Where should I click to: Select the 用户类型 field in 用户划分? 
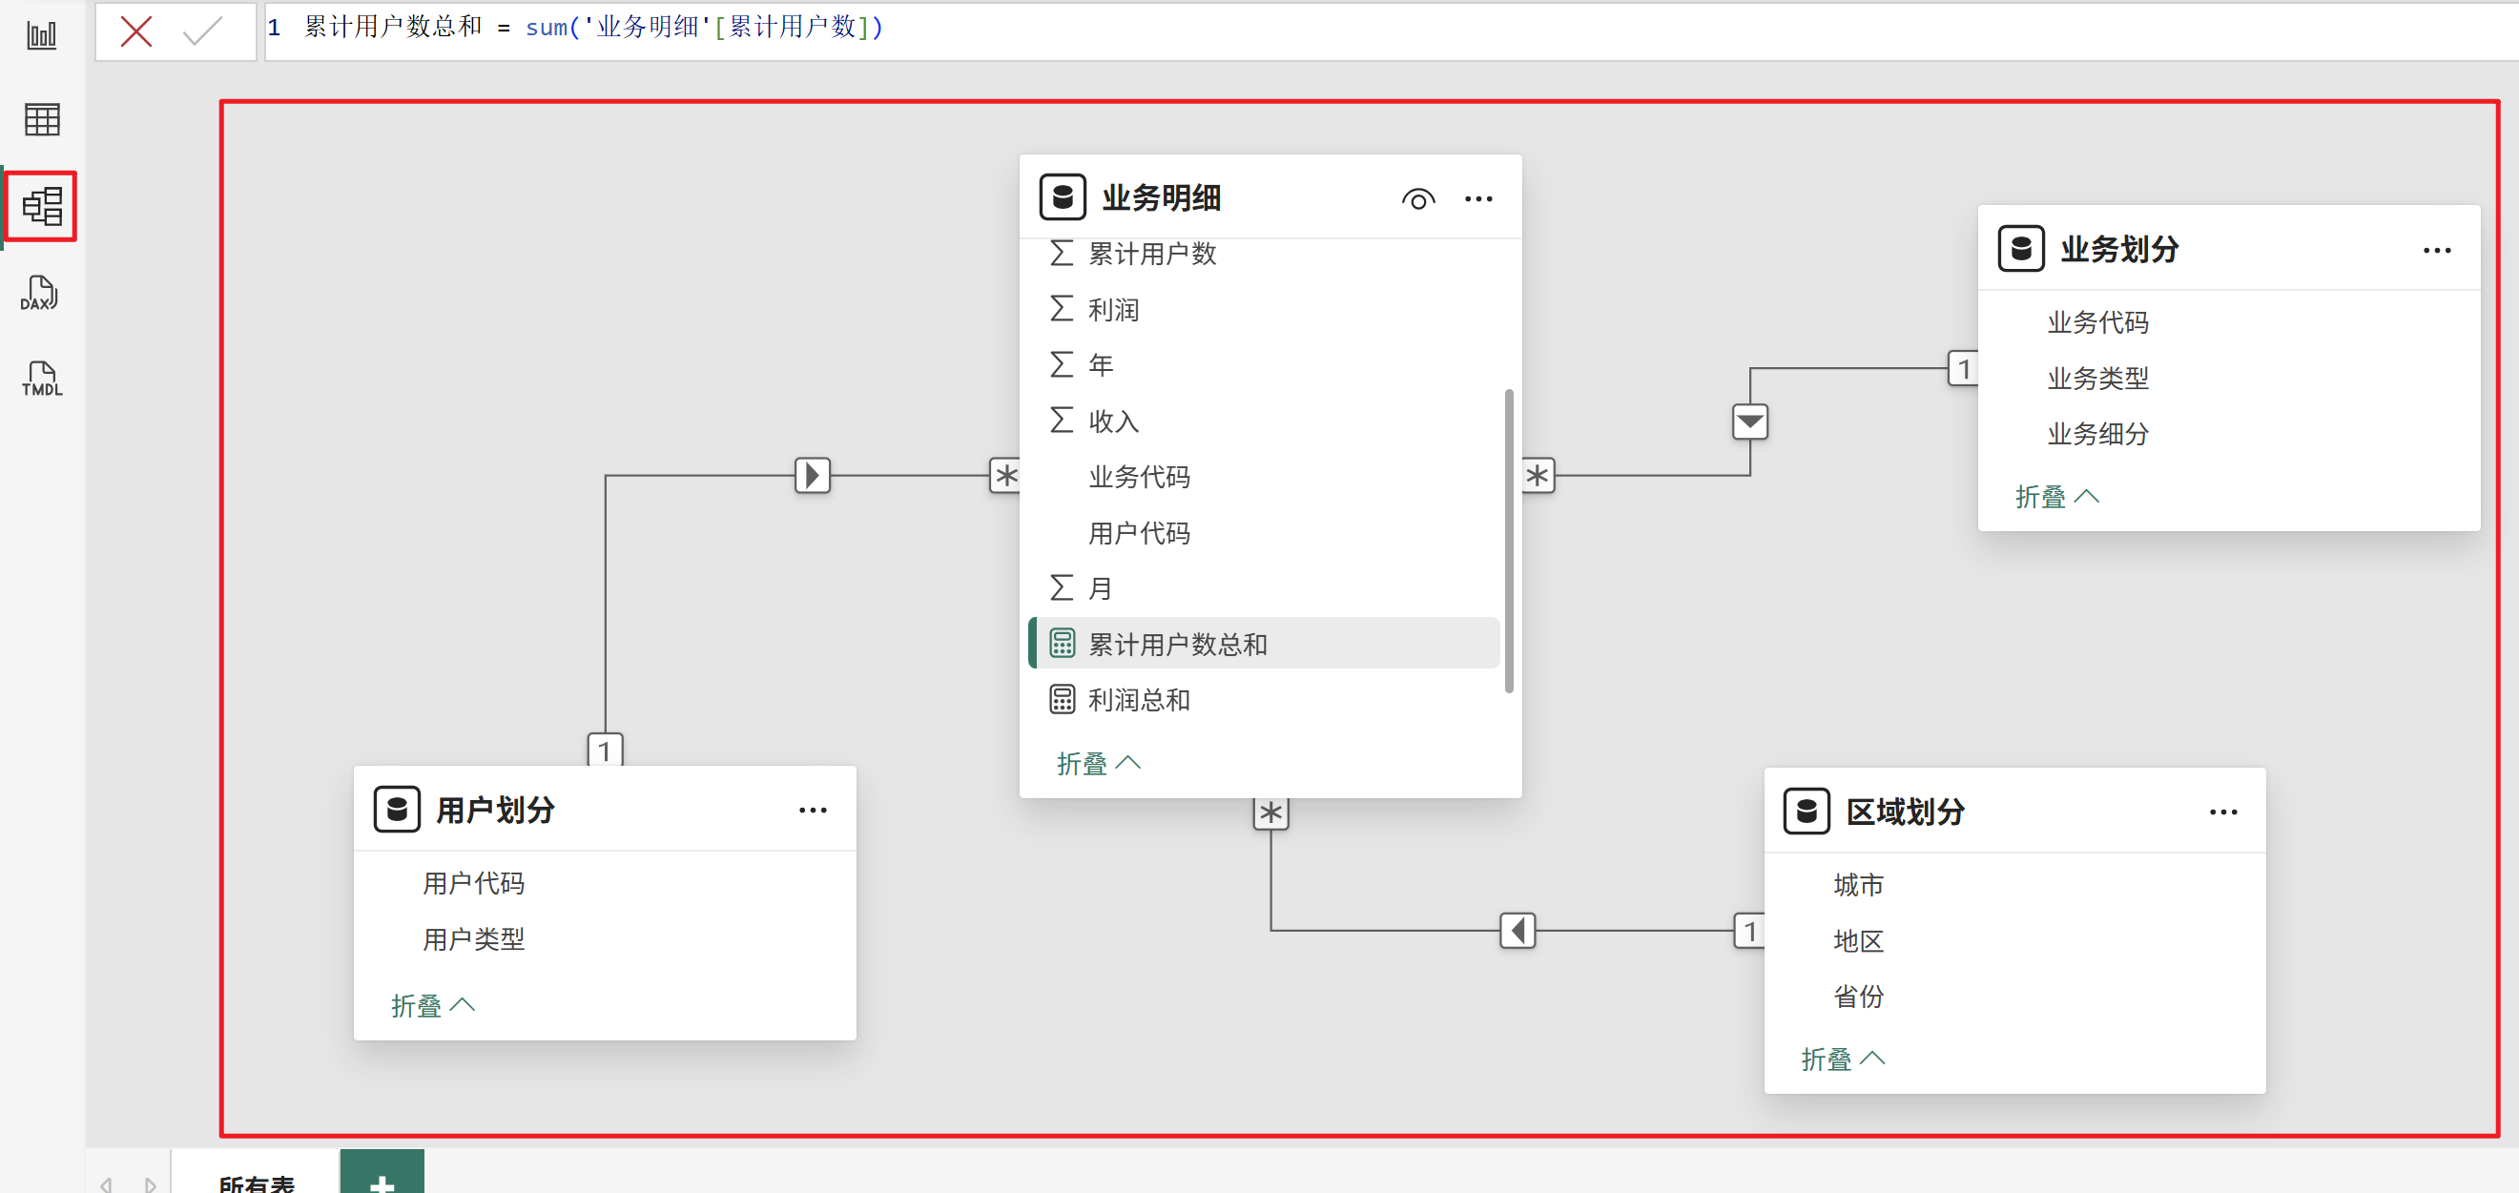tap(473, 938)
